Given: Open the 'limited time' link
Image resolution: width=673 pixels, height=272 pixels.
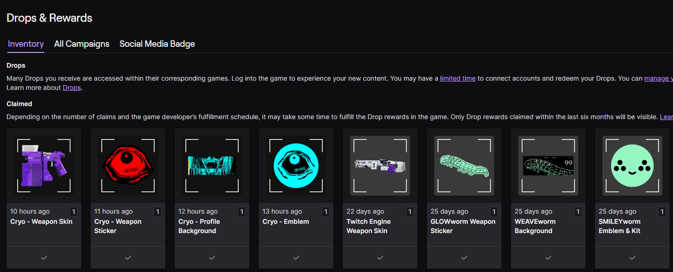Looking at the screenshot, I should pos(457,78).
